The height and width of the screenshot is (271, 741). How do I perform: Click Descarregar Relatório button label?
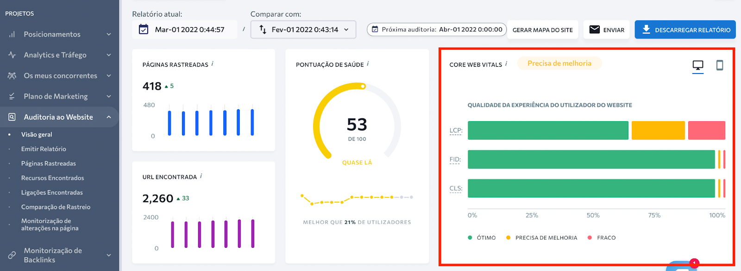[x=692, y=30]
